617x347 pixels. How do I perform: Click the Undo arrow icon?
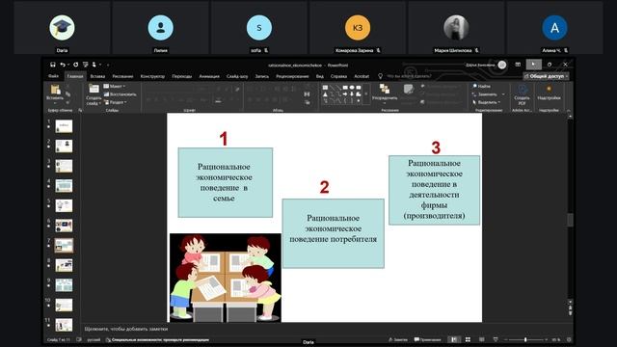point(63,65)
